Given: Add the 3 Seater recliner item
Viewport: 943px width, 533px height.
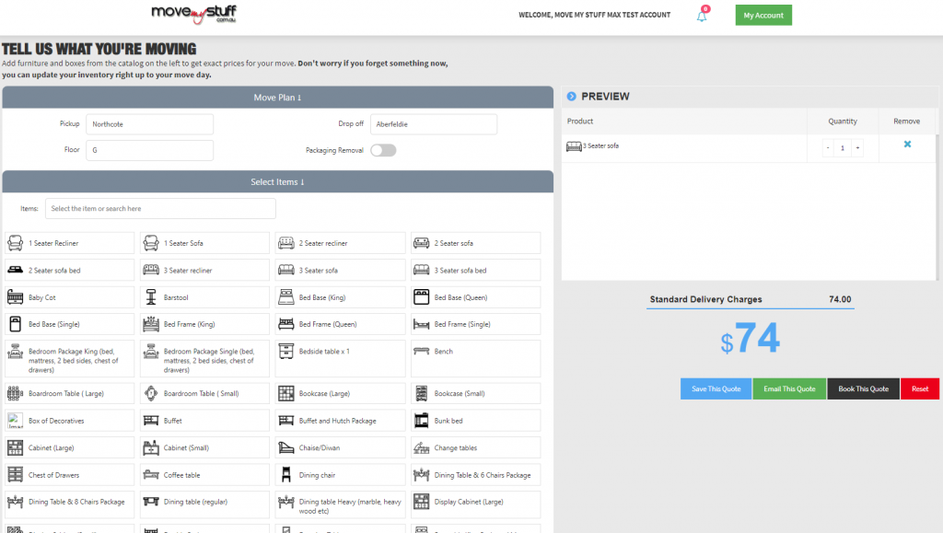Looking at the screenshot, I should point(205,271).
